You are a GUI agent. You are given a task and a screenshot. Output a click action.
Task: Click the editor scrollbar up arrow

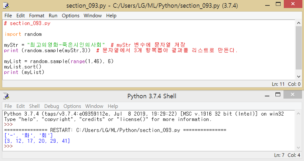coord(298,23)
